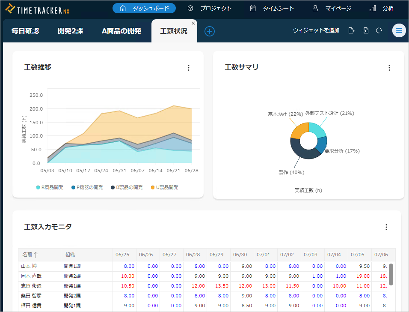The height and width of the screenshot is (312, 409).
Task: Sort the table by 名前 column header
Action: pyautogui.click(x=30, y=255)
